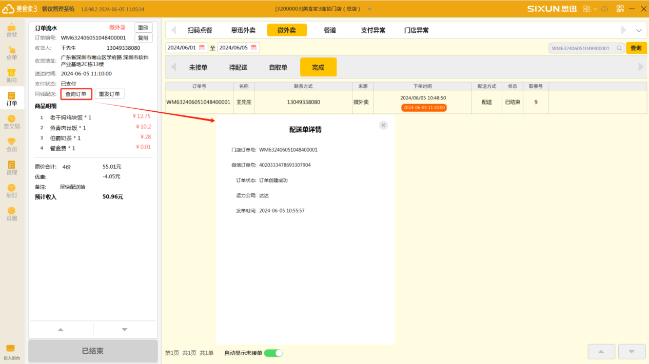649x364 pixels.
Task: Open the 营业 section in the sidebar
Action: pos(11,30)
